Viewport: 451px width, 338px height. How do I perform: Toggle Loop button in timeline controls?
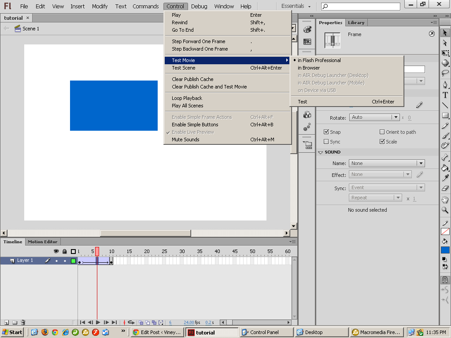(x=131, y=323)
